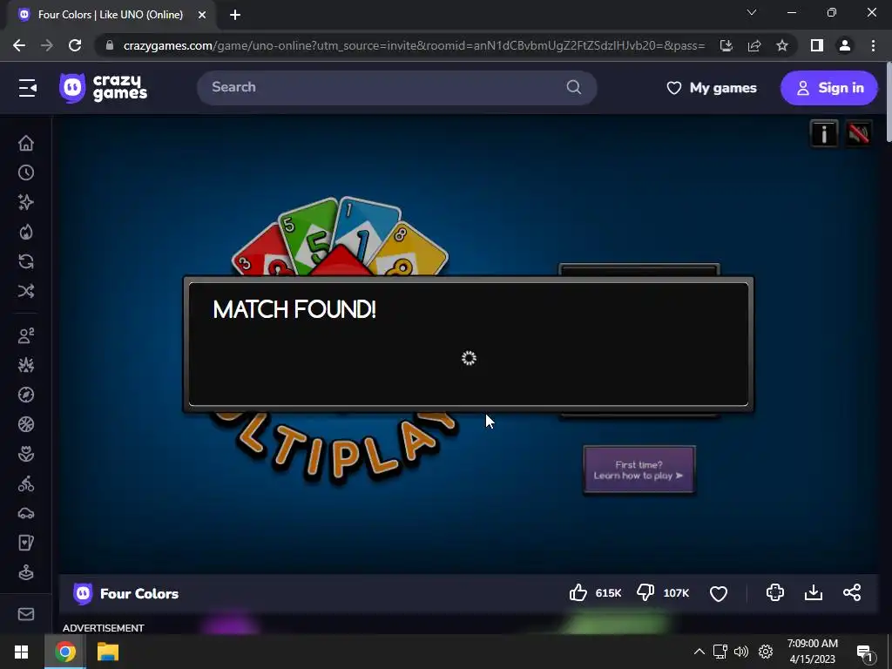This screenshot has width=892, height=669.
Task: Open adventure compass icon
Action: 26,395
